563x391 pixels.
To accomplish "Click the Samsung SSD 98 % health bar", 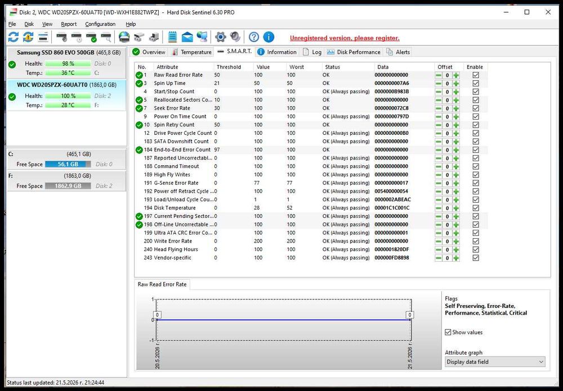I will coord(68,63).
